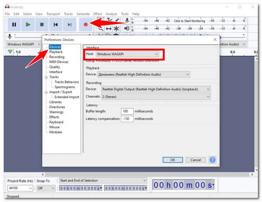Screen dimensions: 262x202
Task: Select Warnings in preferences tree
Action: (56, 112)
